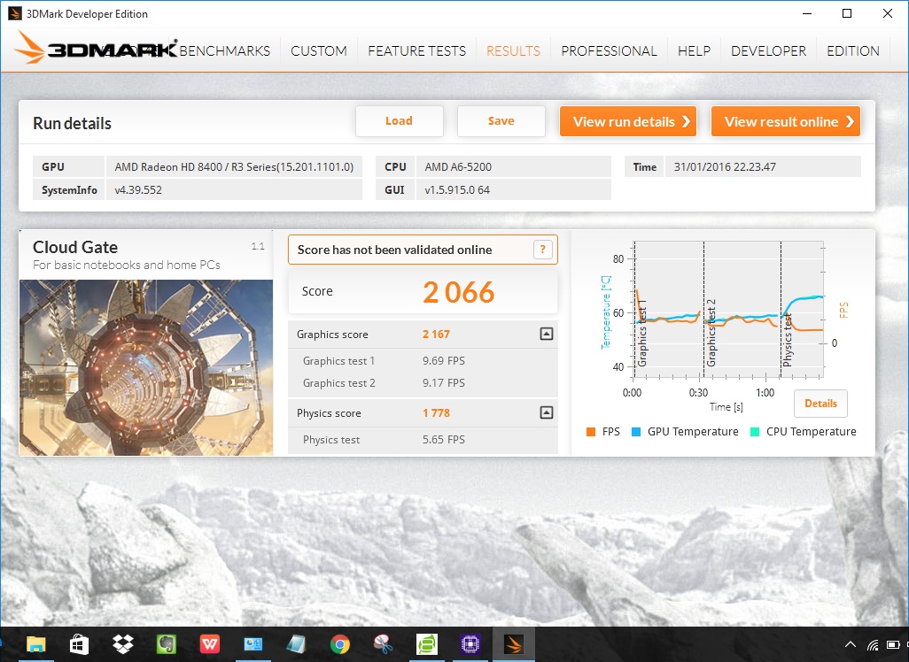Open the green-and-white taskbar app icon
Image resolution: width=909 pixels, height=662 pixels.
click(427, 644)
